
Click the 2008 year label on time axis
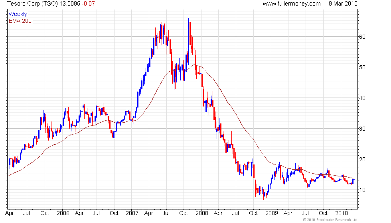(x=202, y=213)
